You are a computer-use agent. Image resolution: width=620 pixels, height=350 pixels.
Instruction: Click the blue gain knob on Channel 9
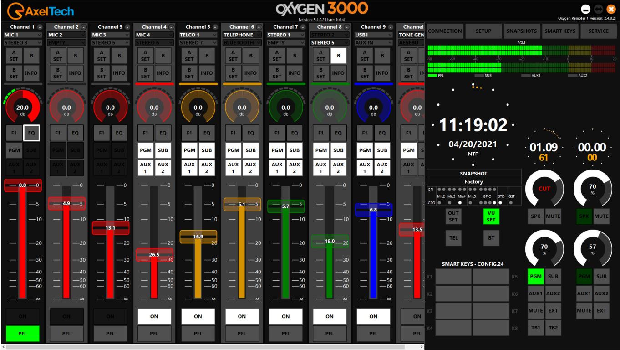coord(373,108)
